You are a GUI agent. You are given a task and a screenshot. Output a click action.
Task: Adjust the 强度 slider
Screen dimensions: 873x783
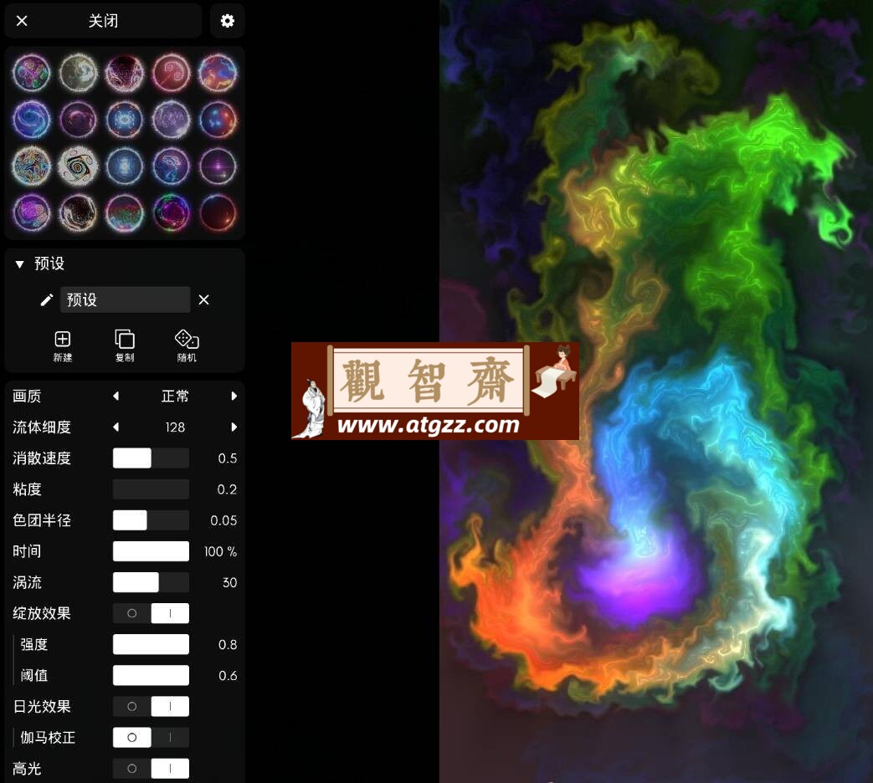coord(151,644)
